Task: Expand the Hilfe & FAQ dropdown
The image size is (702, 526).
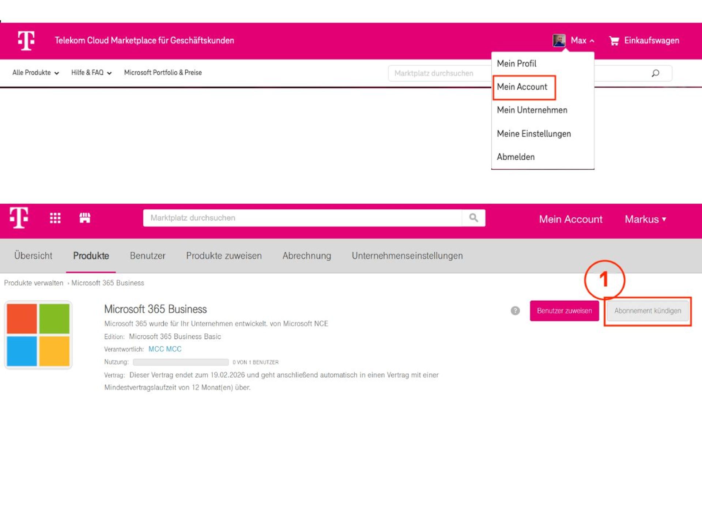Action: (x=91, y=73)
